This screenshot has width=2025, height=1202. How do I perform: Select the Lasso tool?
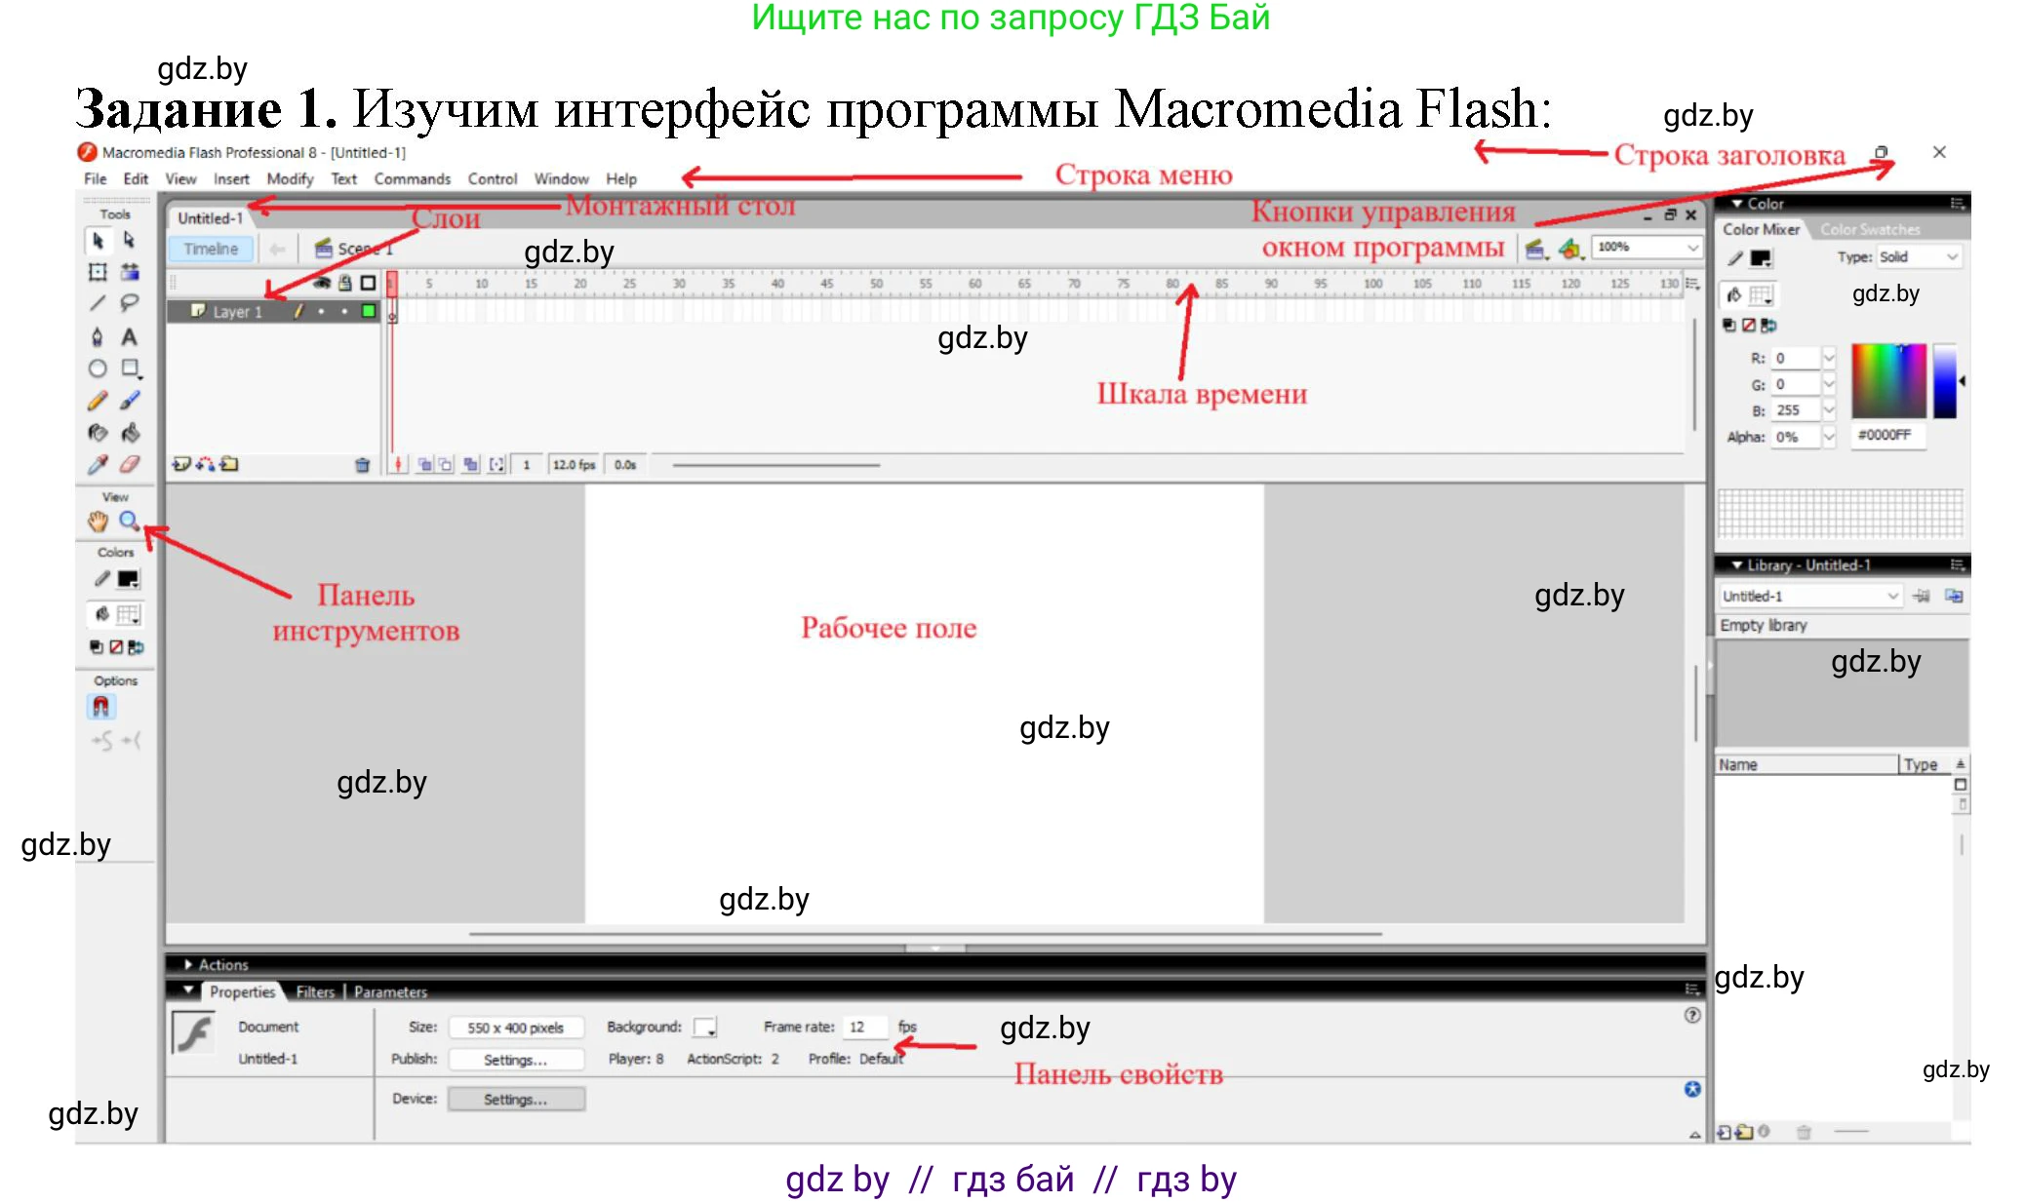click(129, 303)
